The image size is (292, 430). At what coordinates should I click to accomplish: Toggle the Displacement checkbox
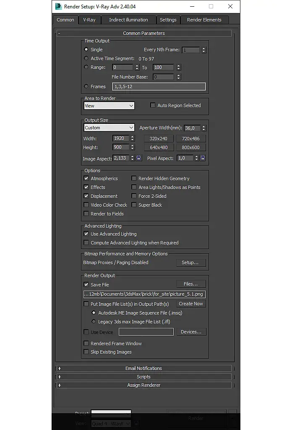86,196
